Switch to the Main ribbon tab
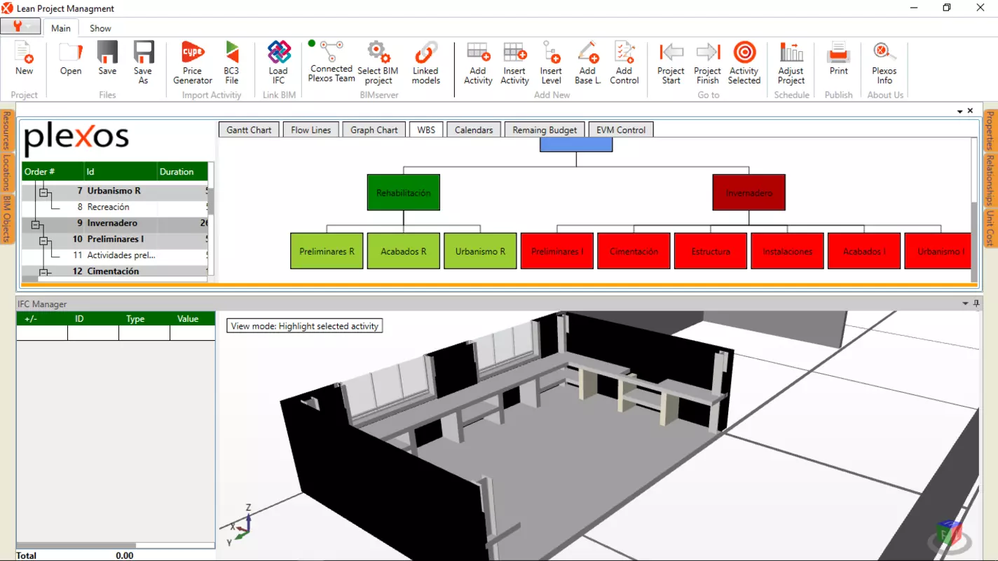Image resolution: width=998 pixels, height=561 pixels. tap(61, 28)
